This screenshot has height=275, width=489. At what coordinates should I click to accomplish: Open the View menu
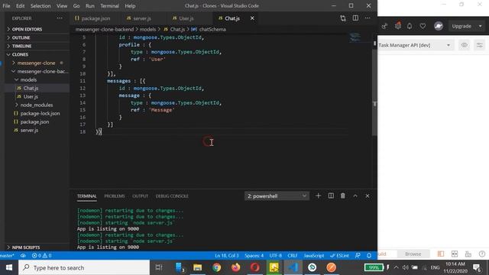pos(62,5)
